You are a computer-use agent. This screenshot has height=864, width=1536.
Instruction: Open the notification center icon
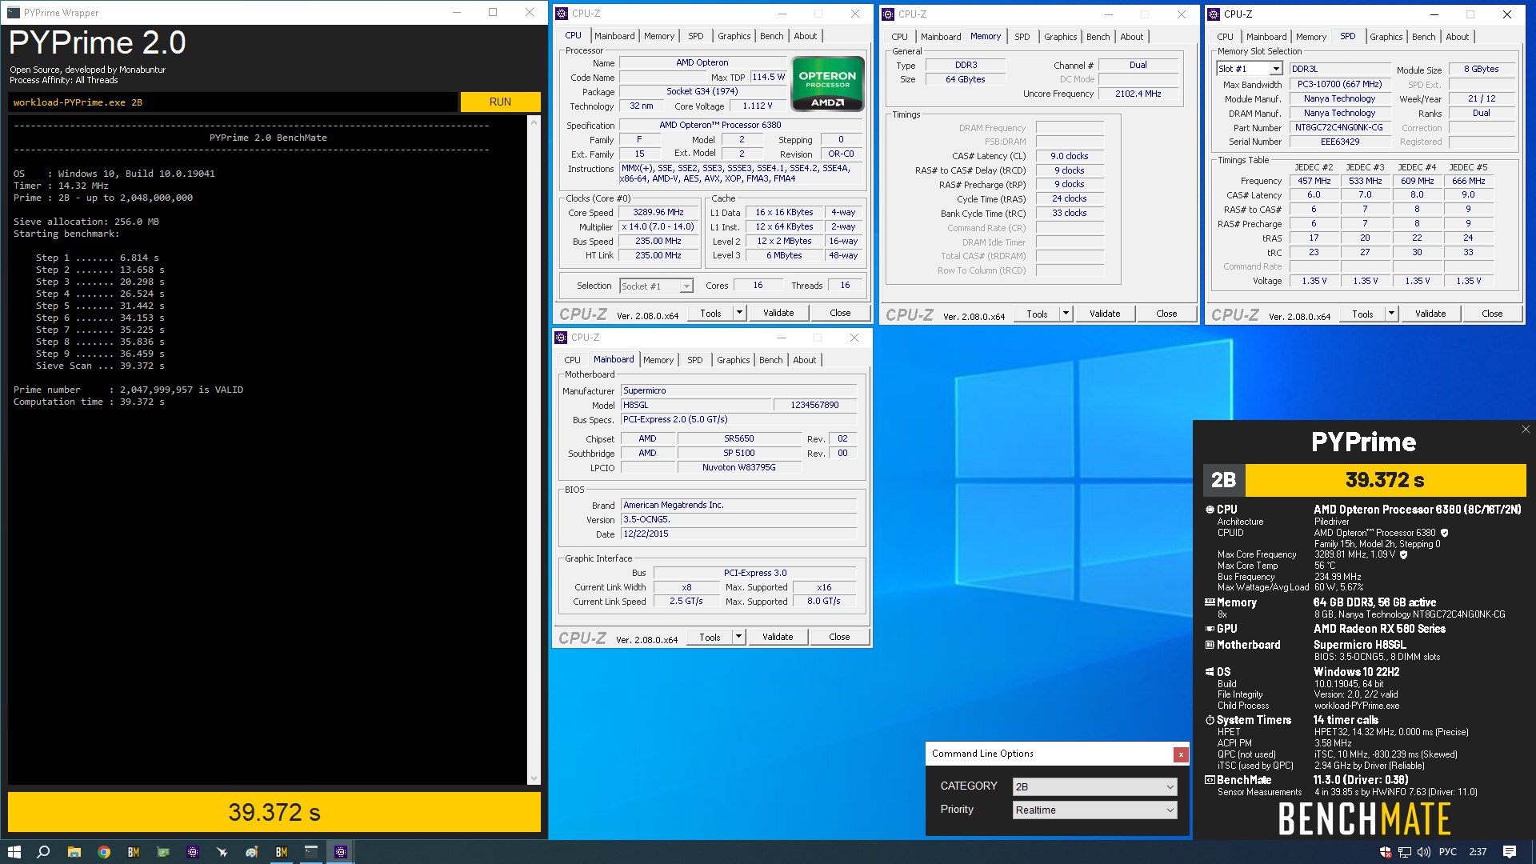1510,852
